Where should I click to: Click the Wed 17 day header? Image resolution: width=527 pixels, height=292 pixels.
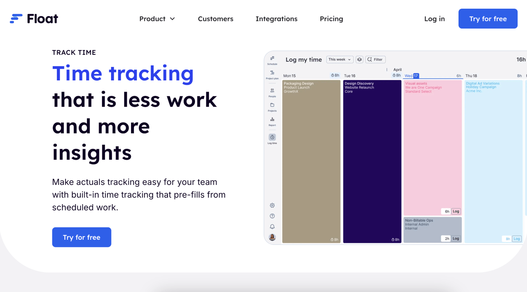411,76
